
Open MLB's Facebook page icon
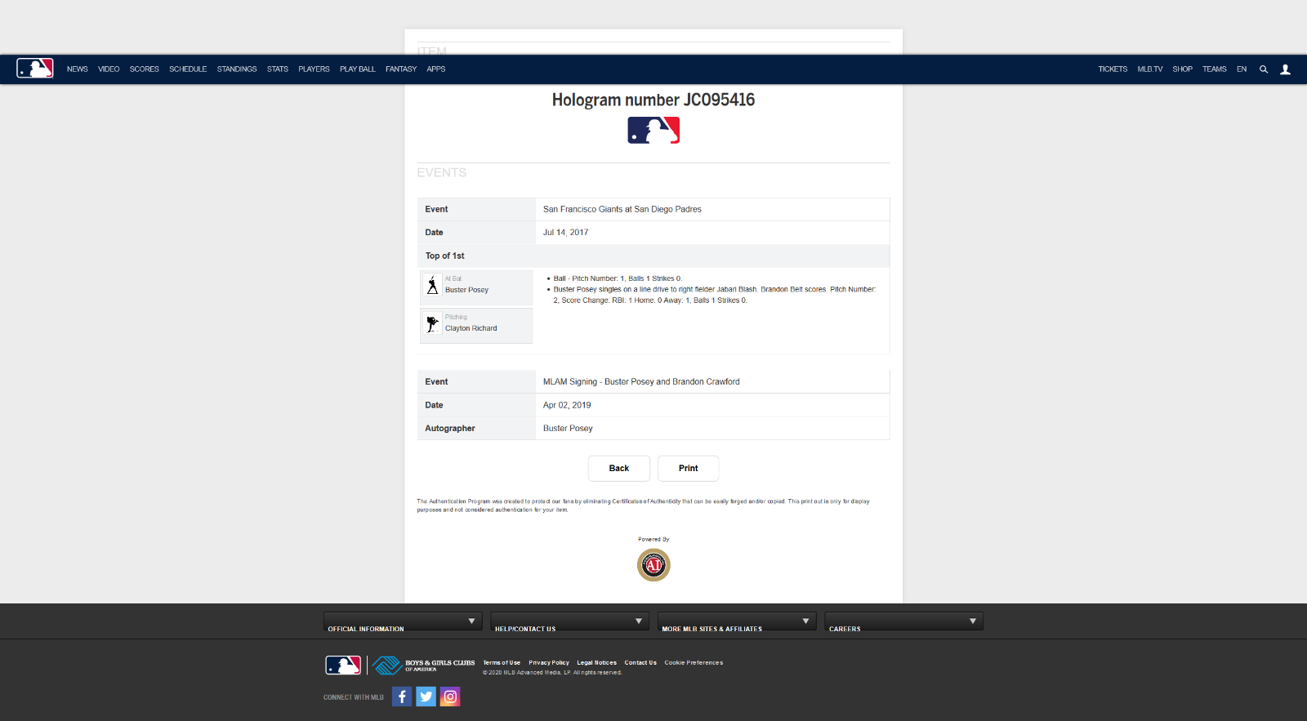(402, 697)
